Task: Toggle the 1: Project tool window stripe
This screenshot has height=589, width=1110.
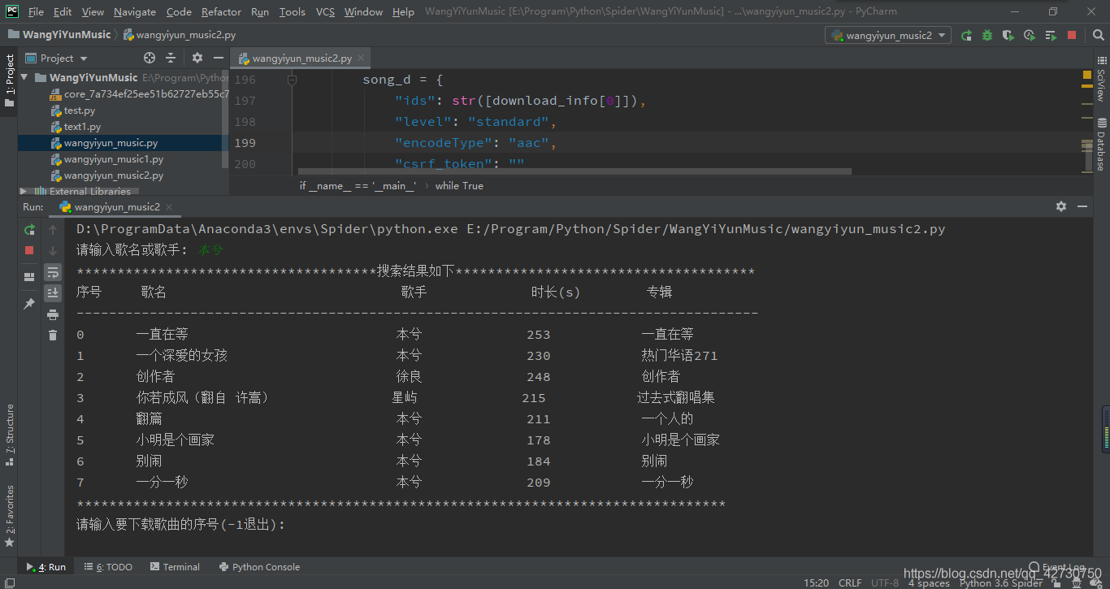Action: (9, 80)
